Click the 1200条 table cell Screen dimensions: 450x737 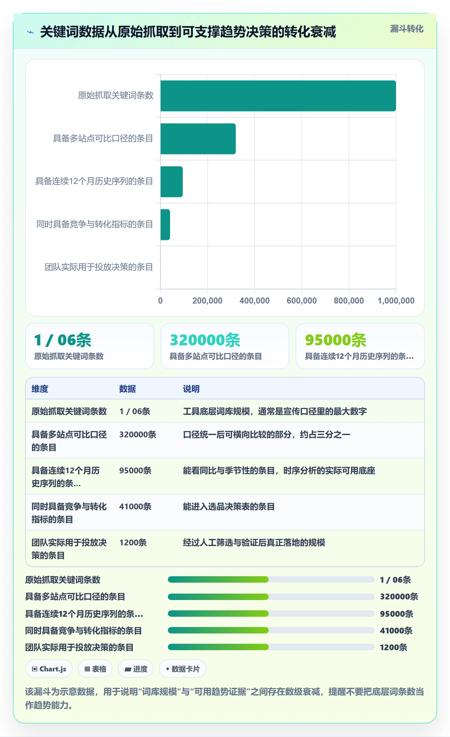[133, 542]
